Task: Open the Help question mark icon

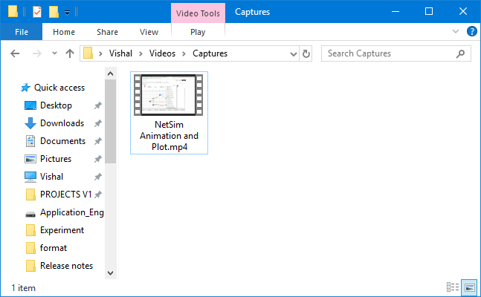Action: [x=472, y=31]
